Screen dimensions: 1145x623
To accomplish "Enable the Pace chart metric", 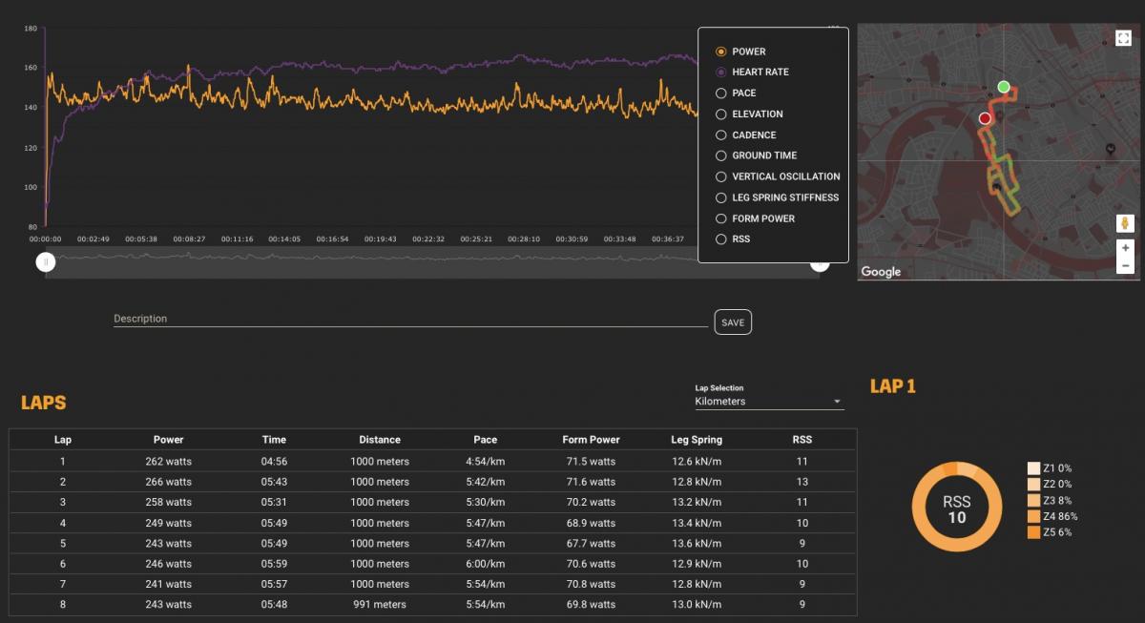I will click(x=721, y=93).
